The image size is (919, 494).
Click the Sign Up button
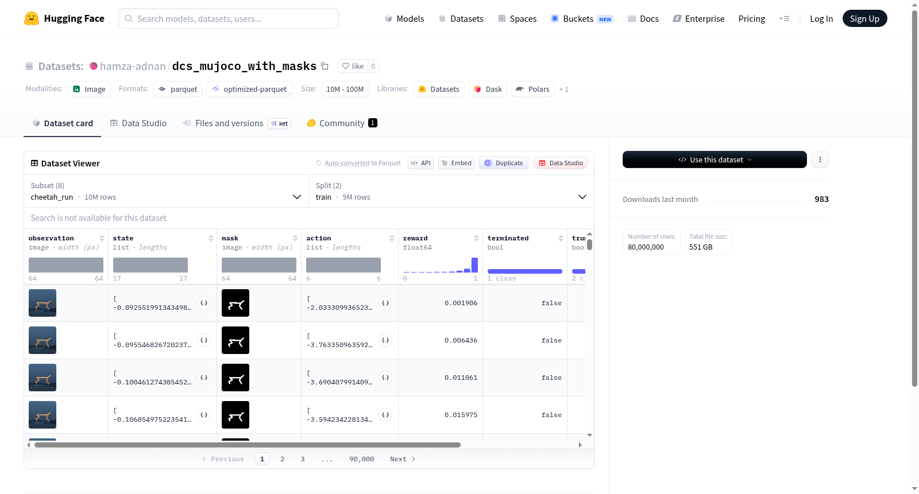(864, 18)
